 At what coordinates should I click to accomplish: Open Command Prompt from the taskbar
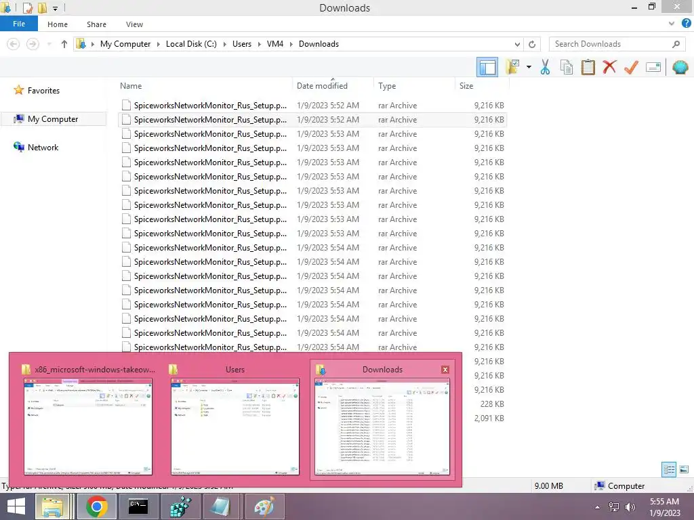pyautogui.click(x=138, y=506)
